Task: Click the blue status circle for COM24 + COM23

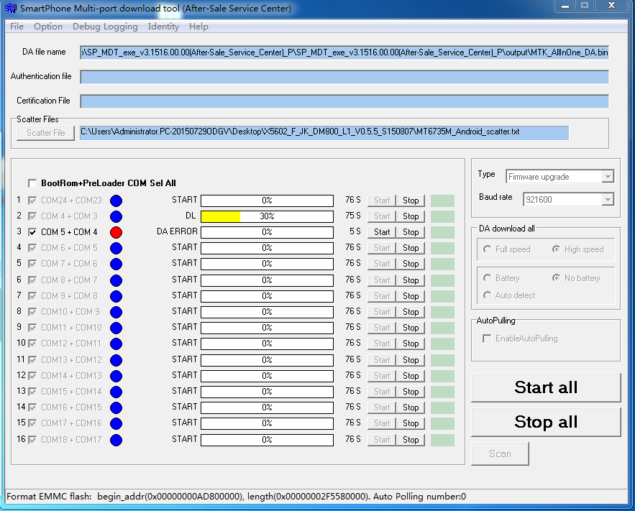Action: [x=116, y=201]
